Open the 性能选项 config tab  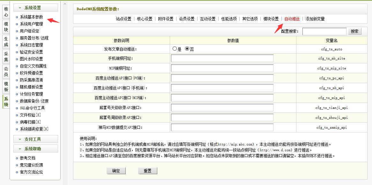tap(229, 19)
